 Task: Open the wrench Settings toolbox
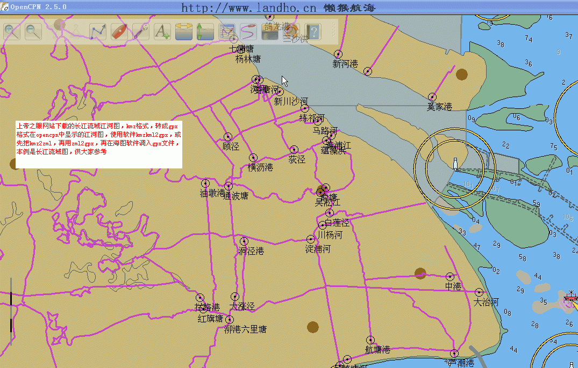pyautogui.click(x=140, y=32)
